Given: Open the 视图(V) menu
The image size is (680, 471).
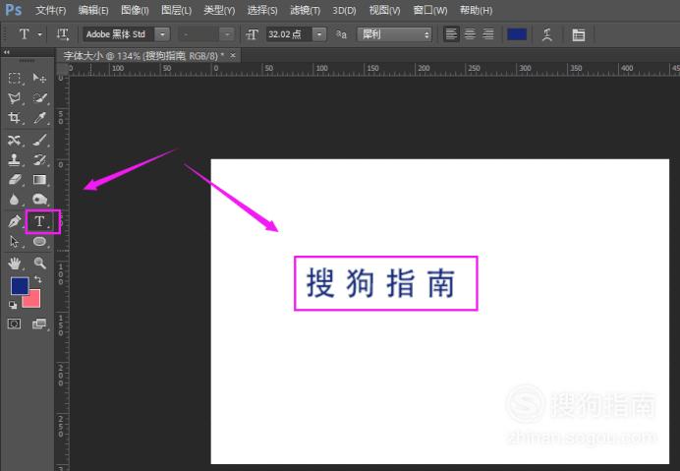Looking at the screenshot, I should 384,10.
